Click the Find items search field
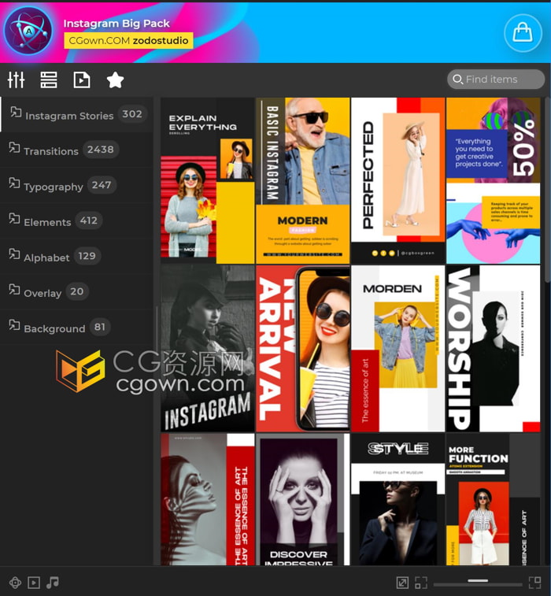The image size is (551, 596). pyautogui.click(x=500, y=80)
